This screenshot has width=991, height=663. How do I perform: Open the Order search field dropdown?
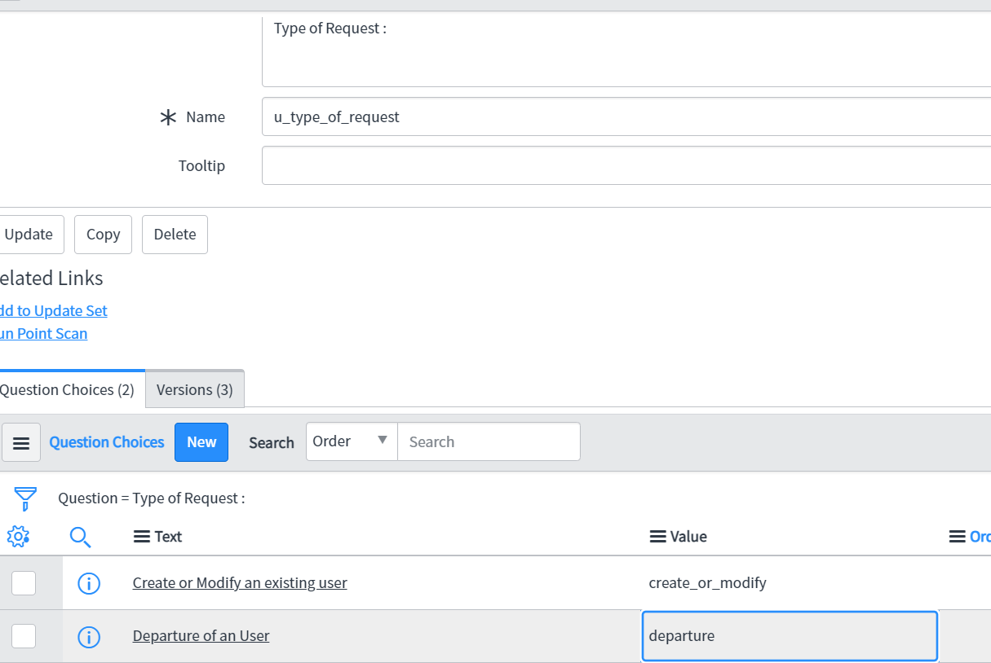click(x=352, y=441)
